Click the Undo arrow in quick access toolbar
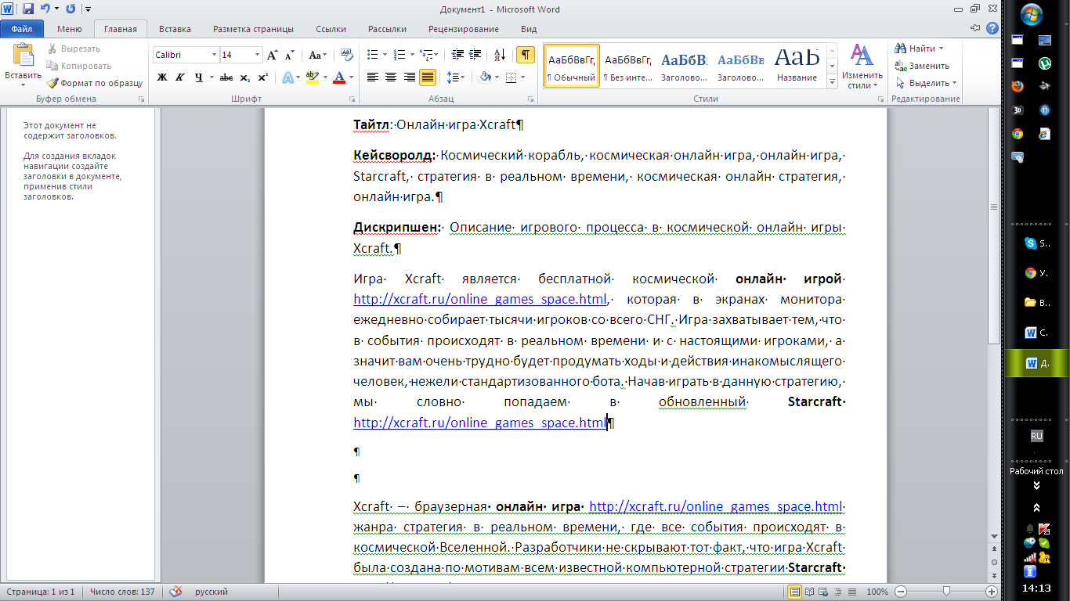Viewport: 1070px width, 601px height. pos(45,9)
